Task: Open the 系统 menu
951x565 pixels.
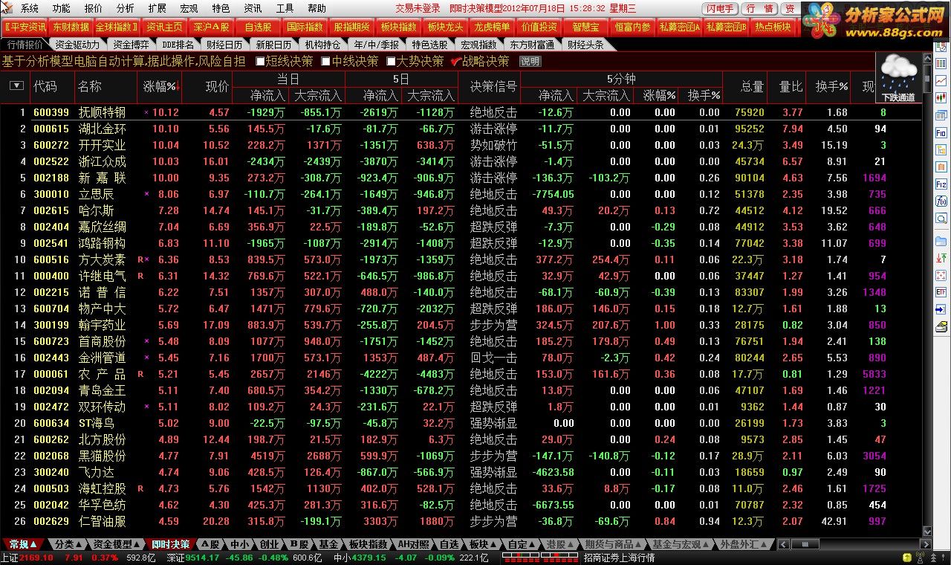Action: tap(30, 9)
